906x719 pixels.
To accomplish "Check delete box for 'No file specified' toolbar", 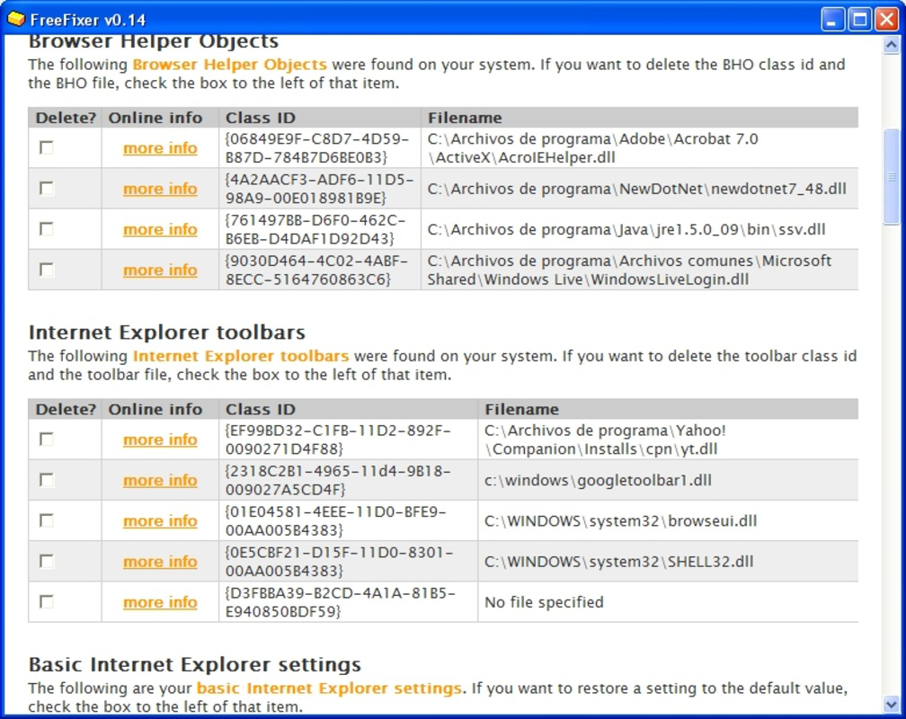I will 46,601.
